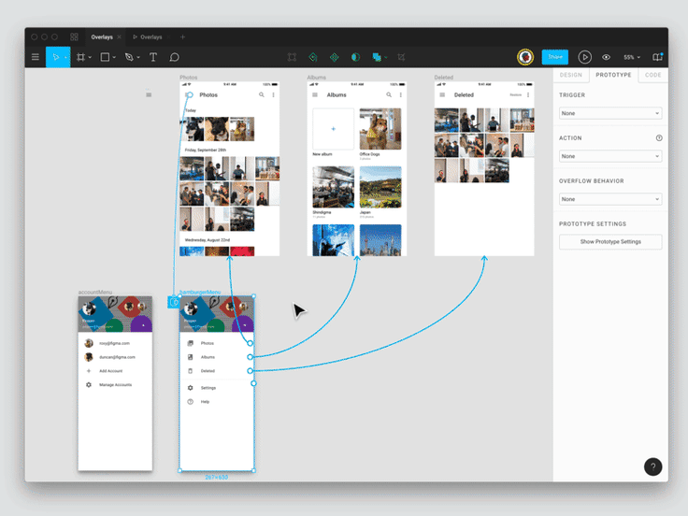Select the Text tool
Screen dimensions: 688x516
pyautogui.click(x=153, y=57)
